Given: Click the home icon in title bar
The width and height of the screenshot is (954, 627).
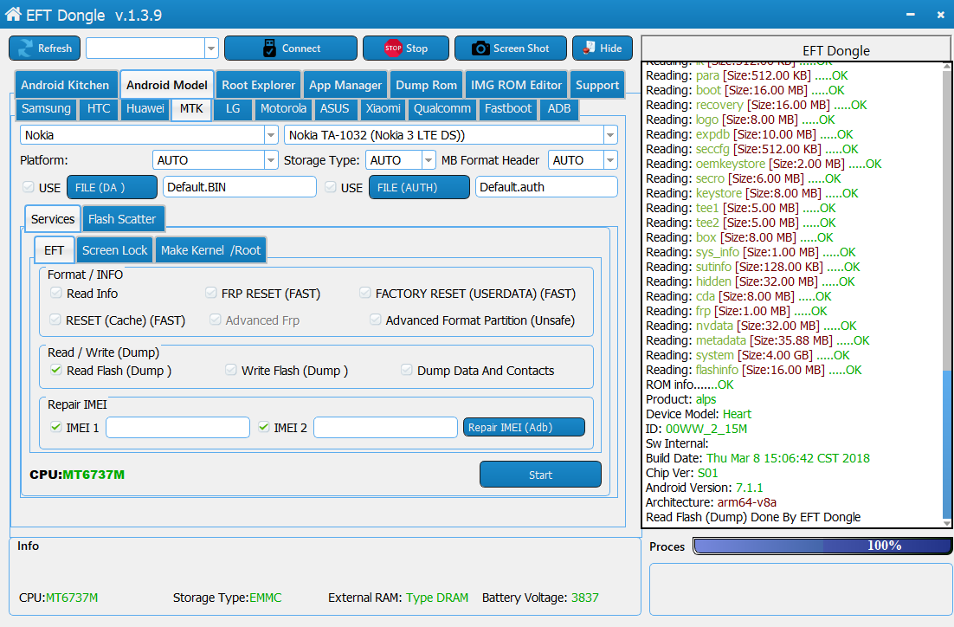Looking at the screenshot, I should point(13,13).
